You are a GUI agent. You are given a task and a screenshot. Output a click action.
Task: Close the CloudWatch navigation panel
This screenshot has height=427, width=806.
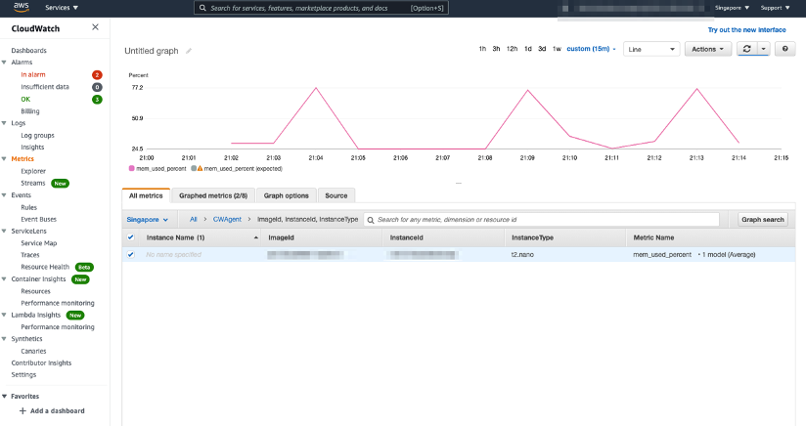pyautogui.click(x=95, y=27)
